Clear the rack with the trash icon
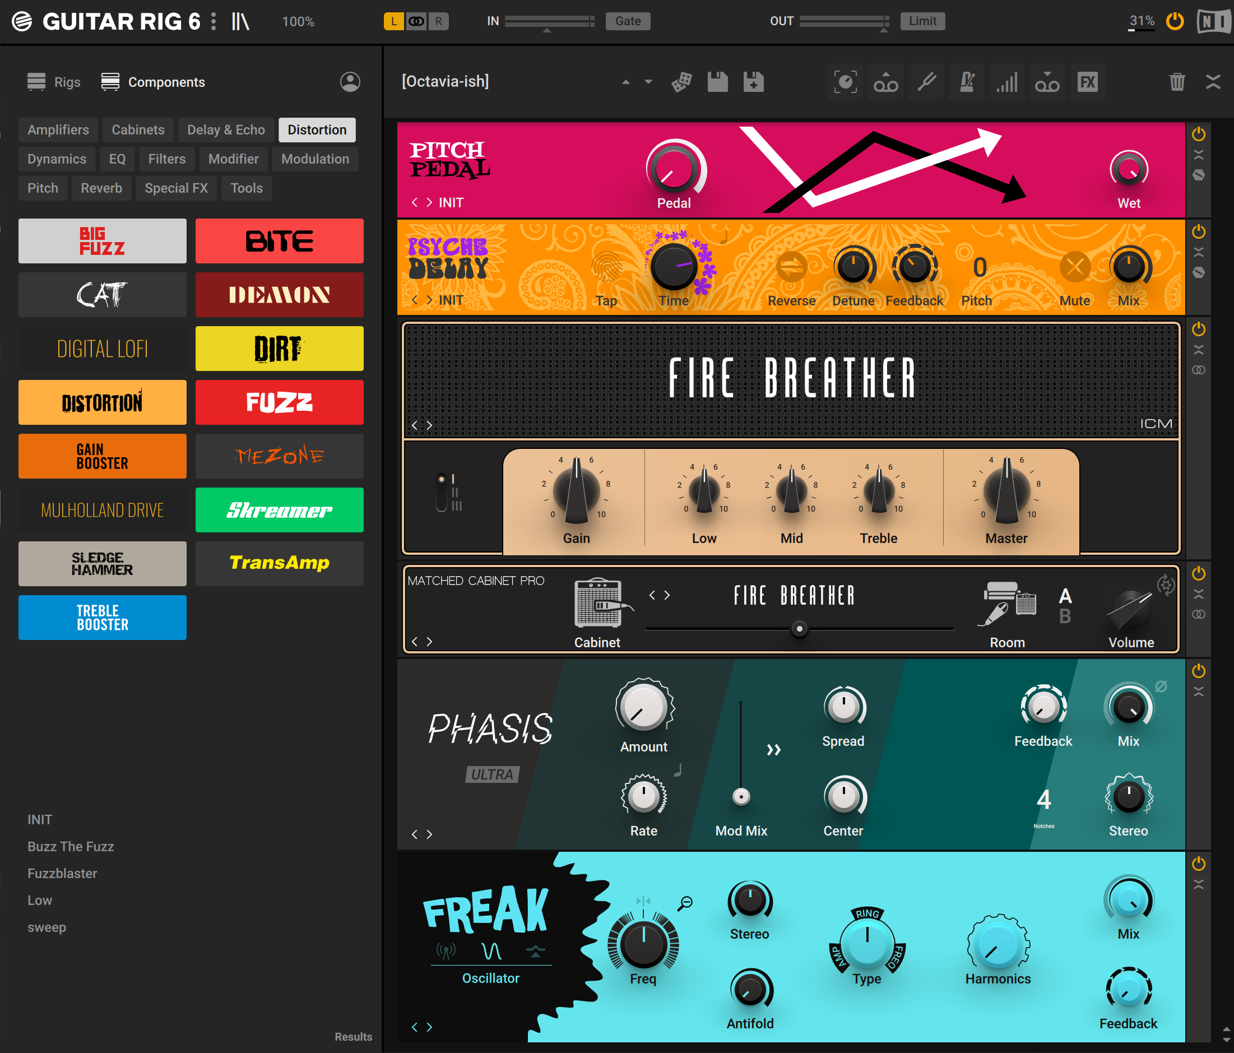Image resolution: width=1234 pixels, height=1053 pixels. (x=1176, y=82)
